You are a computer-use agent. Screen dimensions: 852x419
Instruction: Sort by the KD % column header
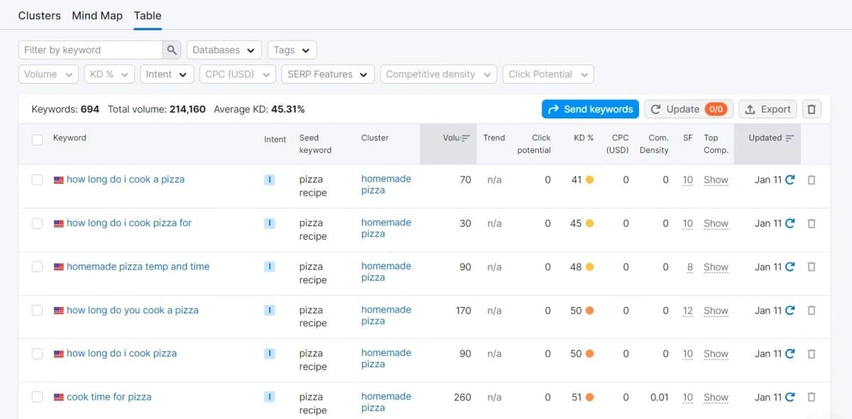[x=584, y=138]
